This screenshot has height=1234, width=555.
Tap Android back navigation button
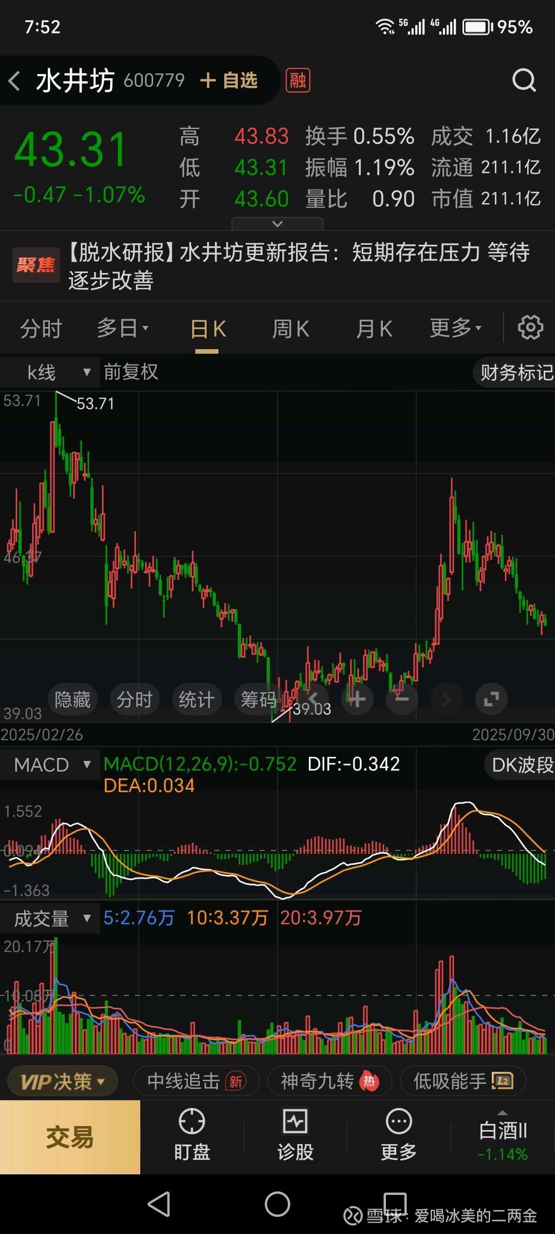click(x=159, y=1204)
